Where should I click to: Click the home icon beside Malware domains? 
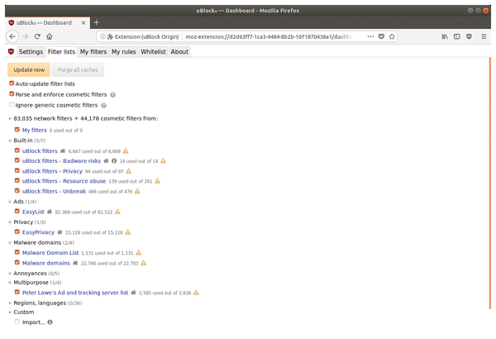click(75, 263)
